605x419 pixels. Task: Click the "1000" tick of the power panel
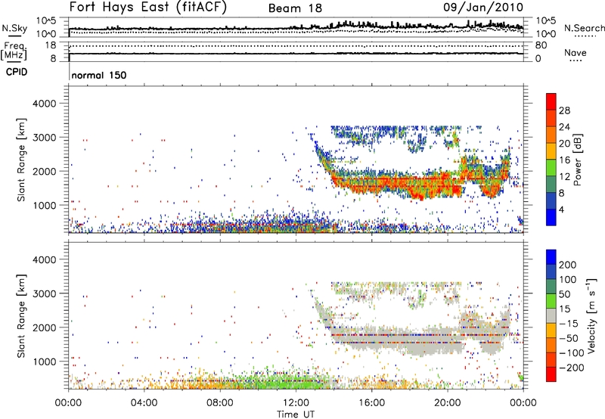[45, 205]
